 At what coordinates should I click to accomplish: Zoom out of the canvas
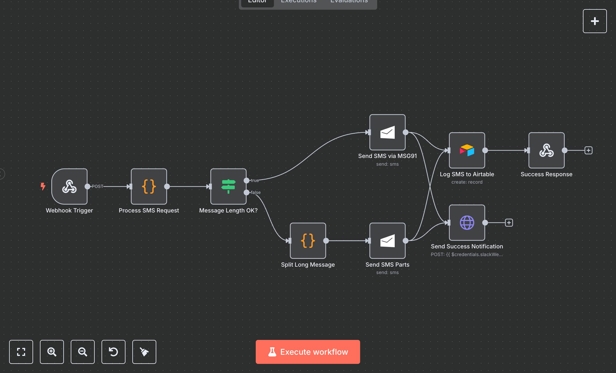[83, 352]
